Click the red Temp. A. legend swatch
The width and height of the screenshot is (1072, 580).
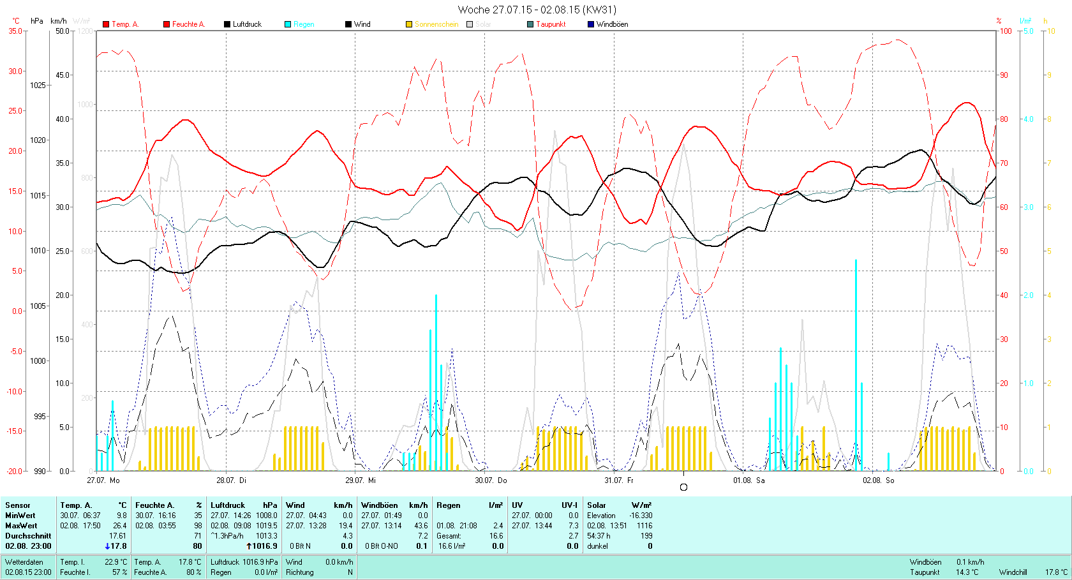click(x=106, y=24)
